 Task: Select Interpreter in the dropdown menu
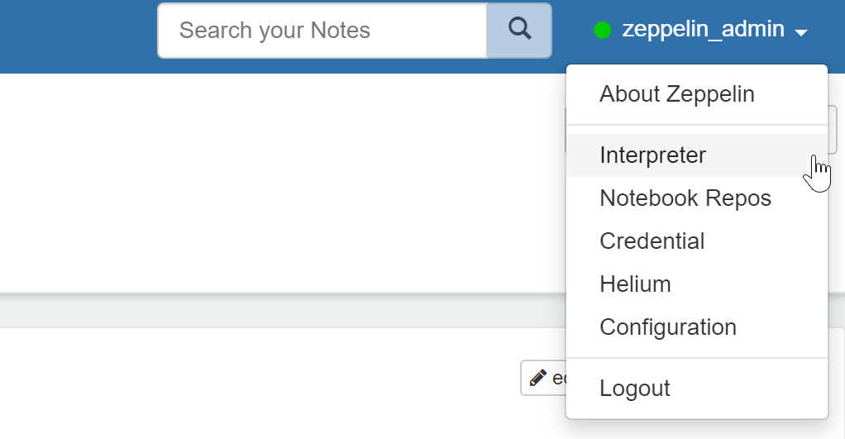(697, 155)
